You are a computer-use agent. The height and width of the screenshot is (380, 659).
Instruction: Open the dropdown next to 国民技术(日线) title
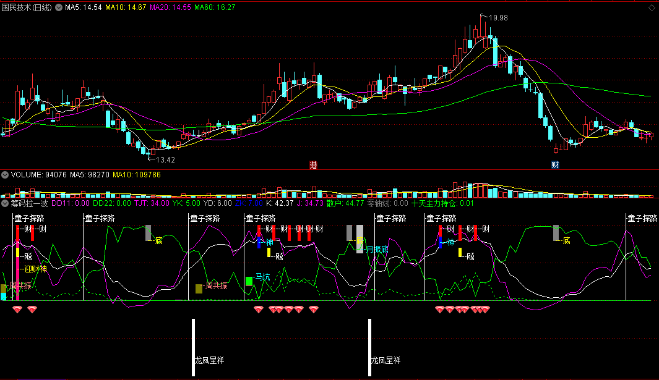click(59, 7)
